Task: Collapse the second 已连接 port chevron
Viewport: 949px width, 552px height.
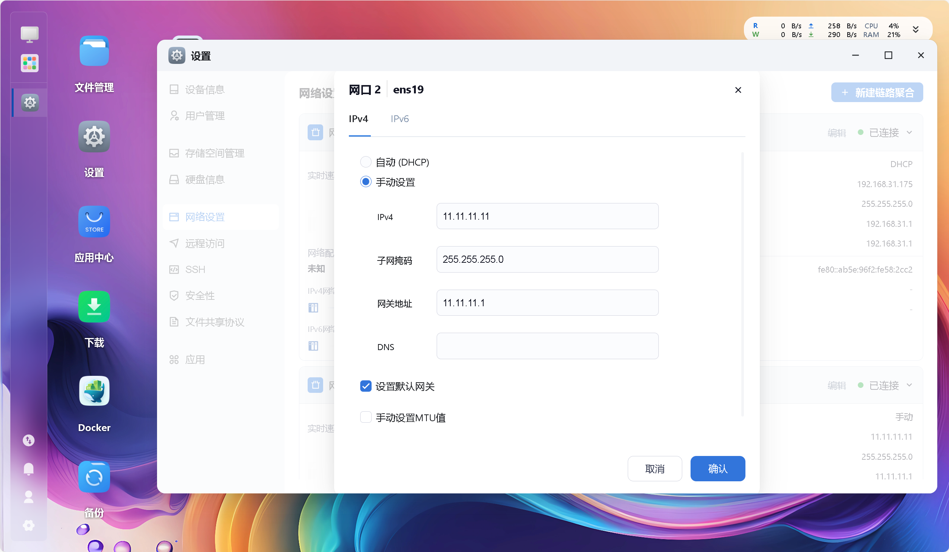Action: coord(910,385)
